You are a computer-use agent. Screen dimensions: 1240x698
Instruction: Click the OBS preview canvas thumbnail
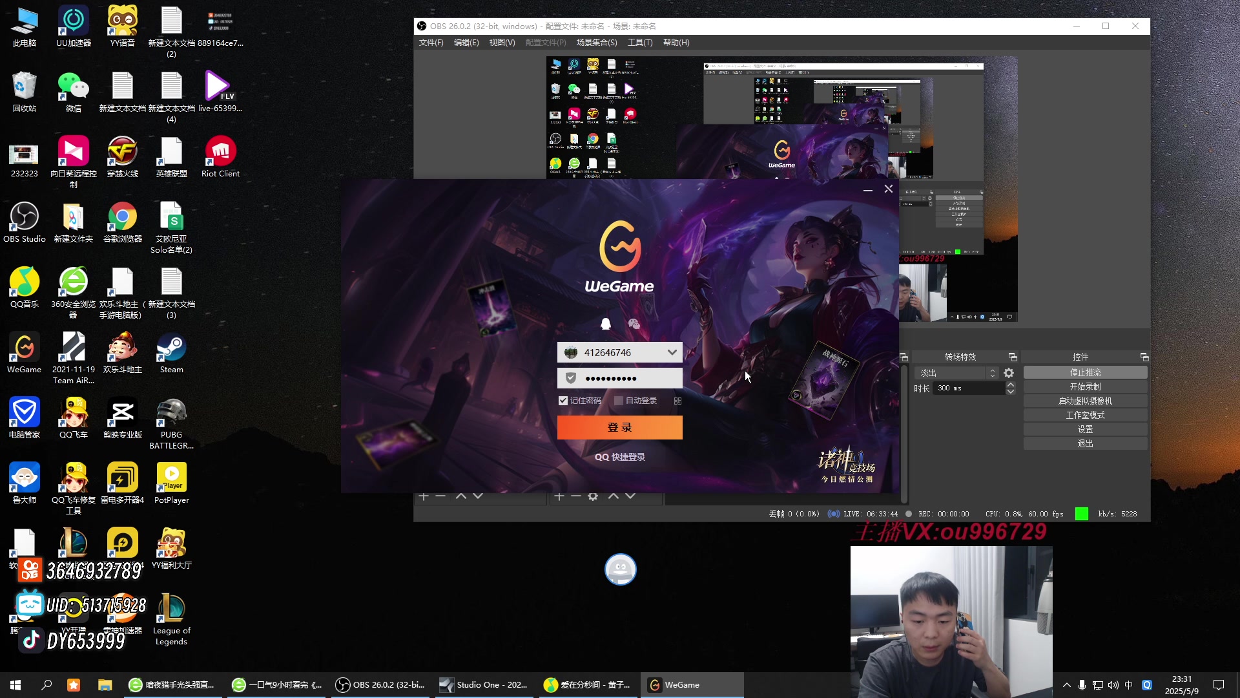tap(781, 189)
